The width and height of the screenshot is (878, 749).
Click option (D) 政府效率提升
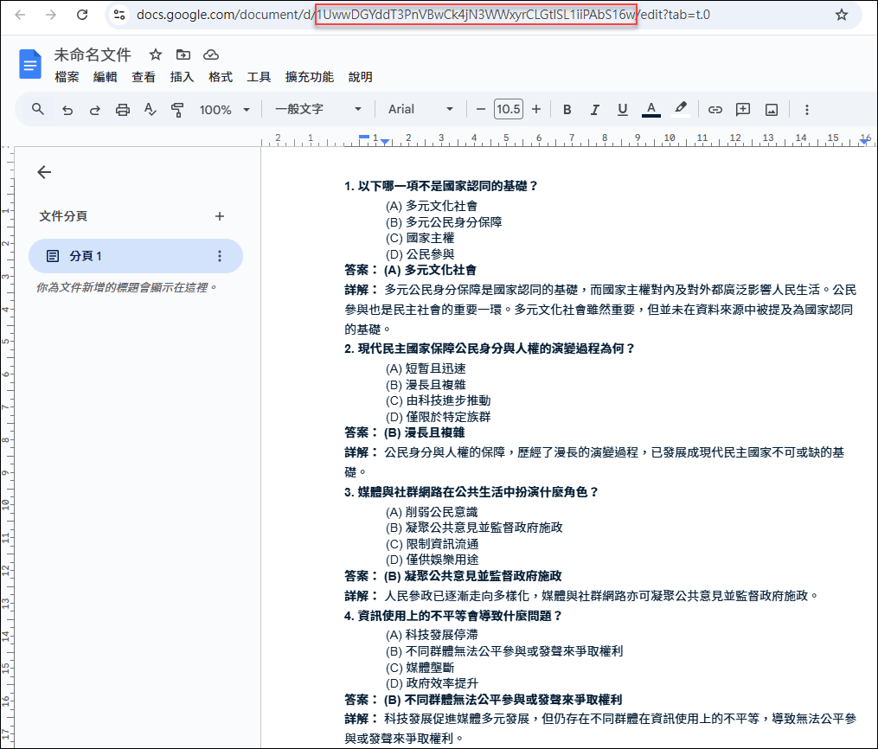pyautogui.click(x=432, y=683)
